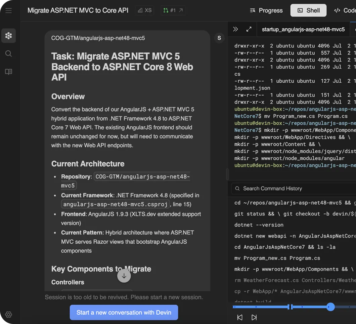This screenshot has height=324, width=356.
Task: Skip to the next step
Action: [x=254, y=317]
